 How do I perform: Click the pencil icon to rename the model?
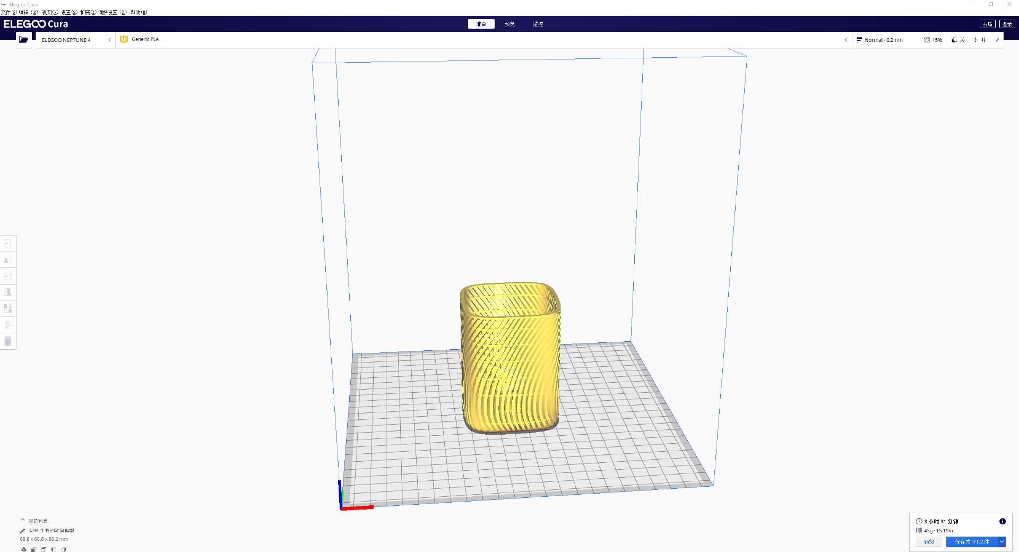tap(23, 531)
